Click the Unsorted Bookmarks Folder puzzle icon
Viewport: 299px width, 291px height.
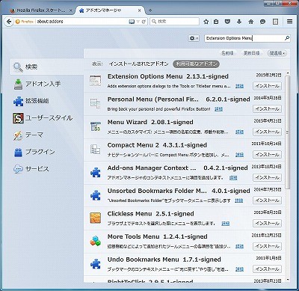[96, 195]
